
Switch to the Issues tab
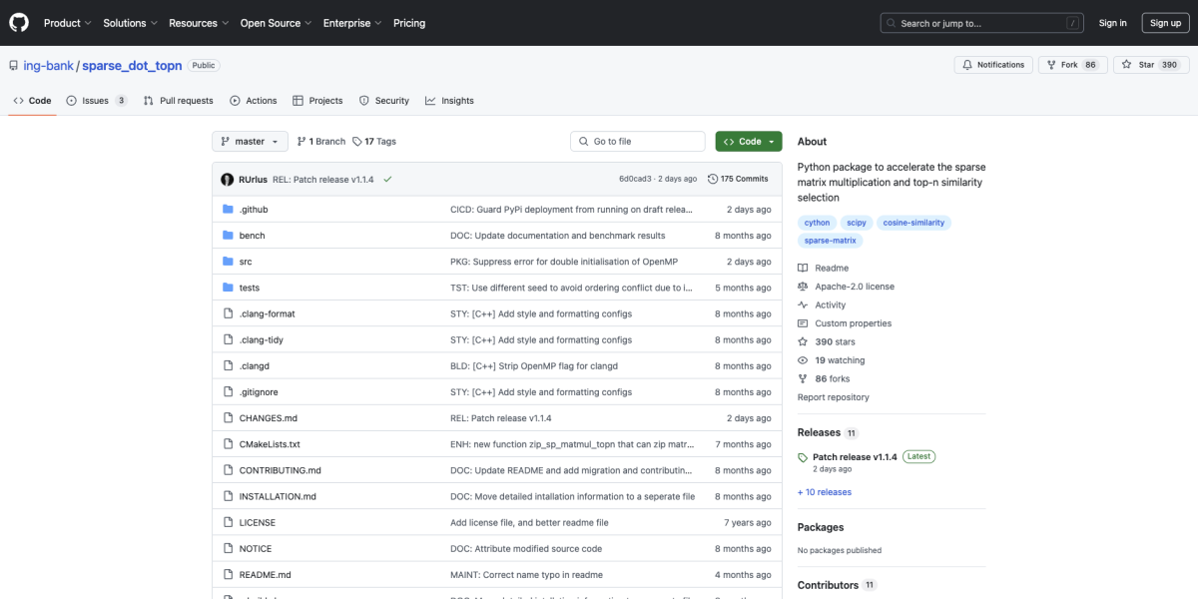[x=96, y=101]
